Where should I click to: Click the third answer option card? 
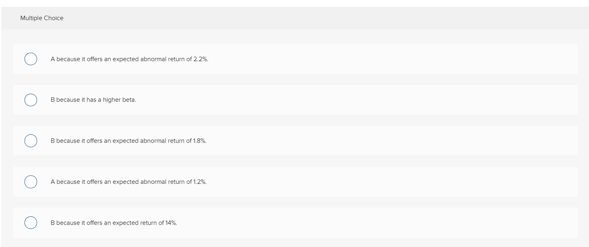click(x=294, y=141)
